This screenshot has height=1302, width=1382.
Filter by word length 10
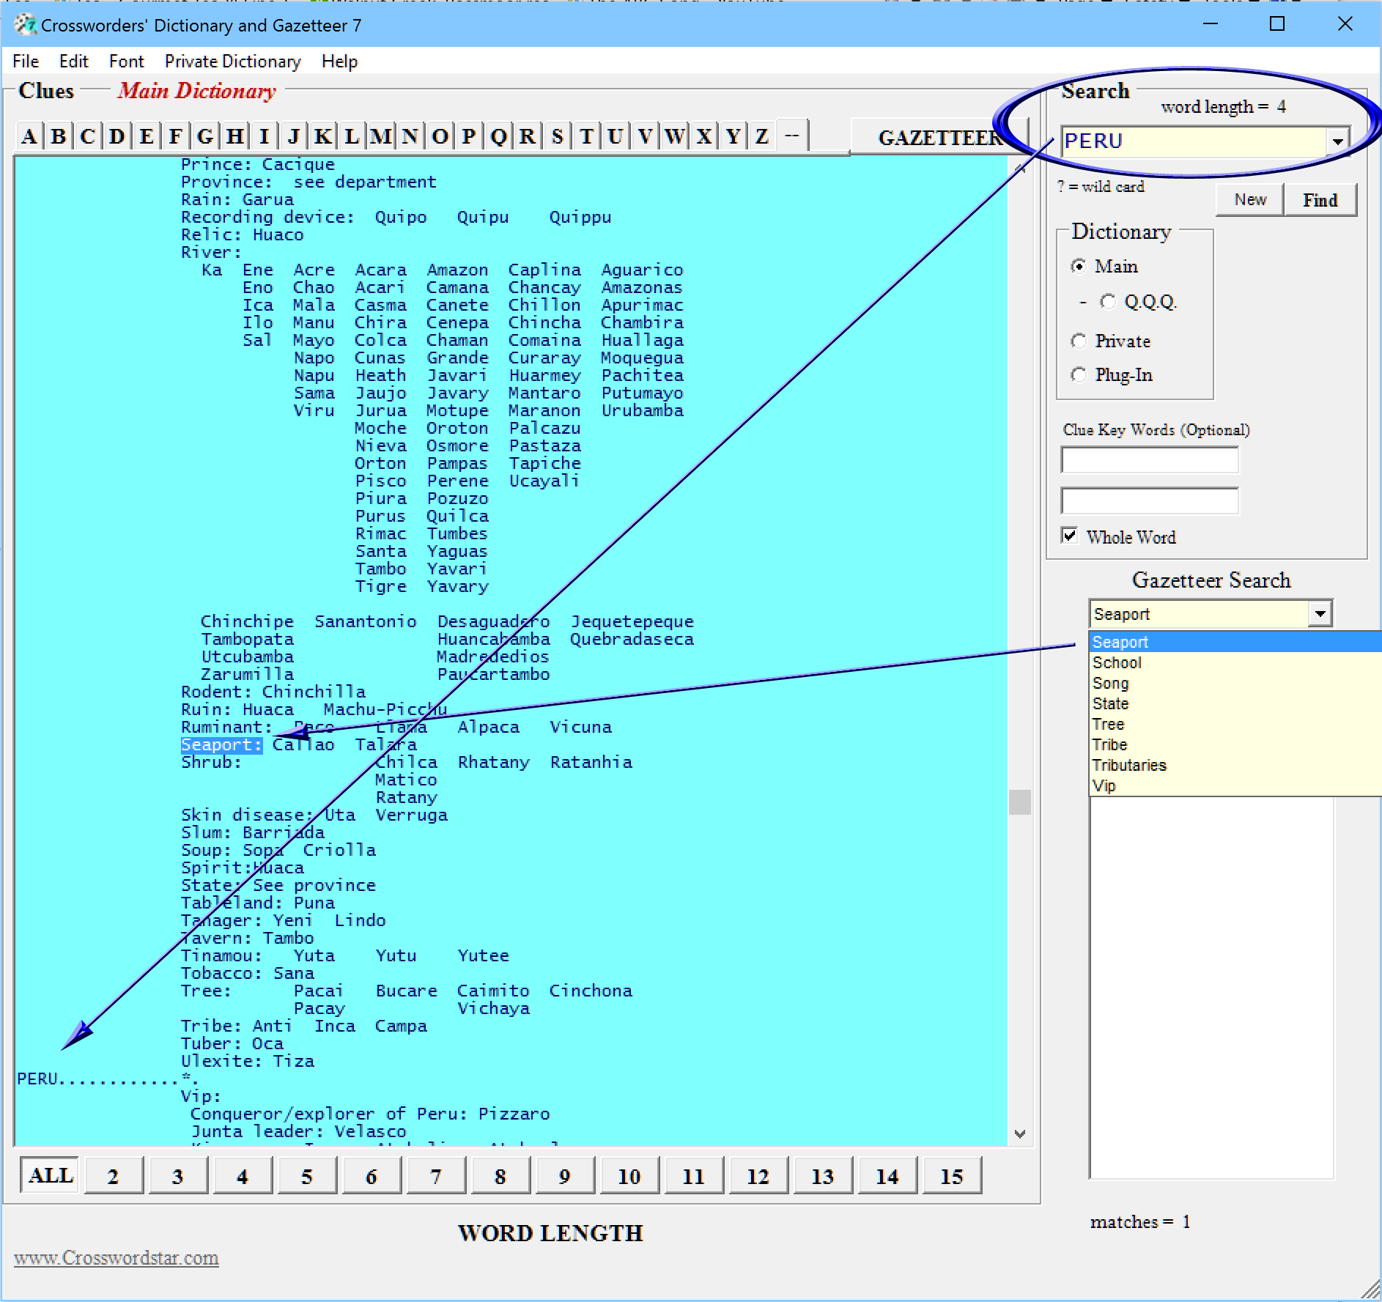click(x=629, y=1176)
